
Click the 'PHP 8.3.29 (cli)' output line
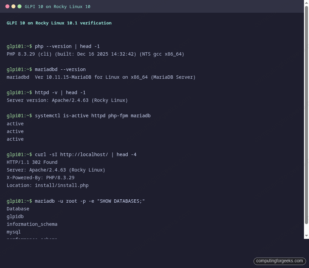point(95,54)
